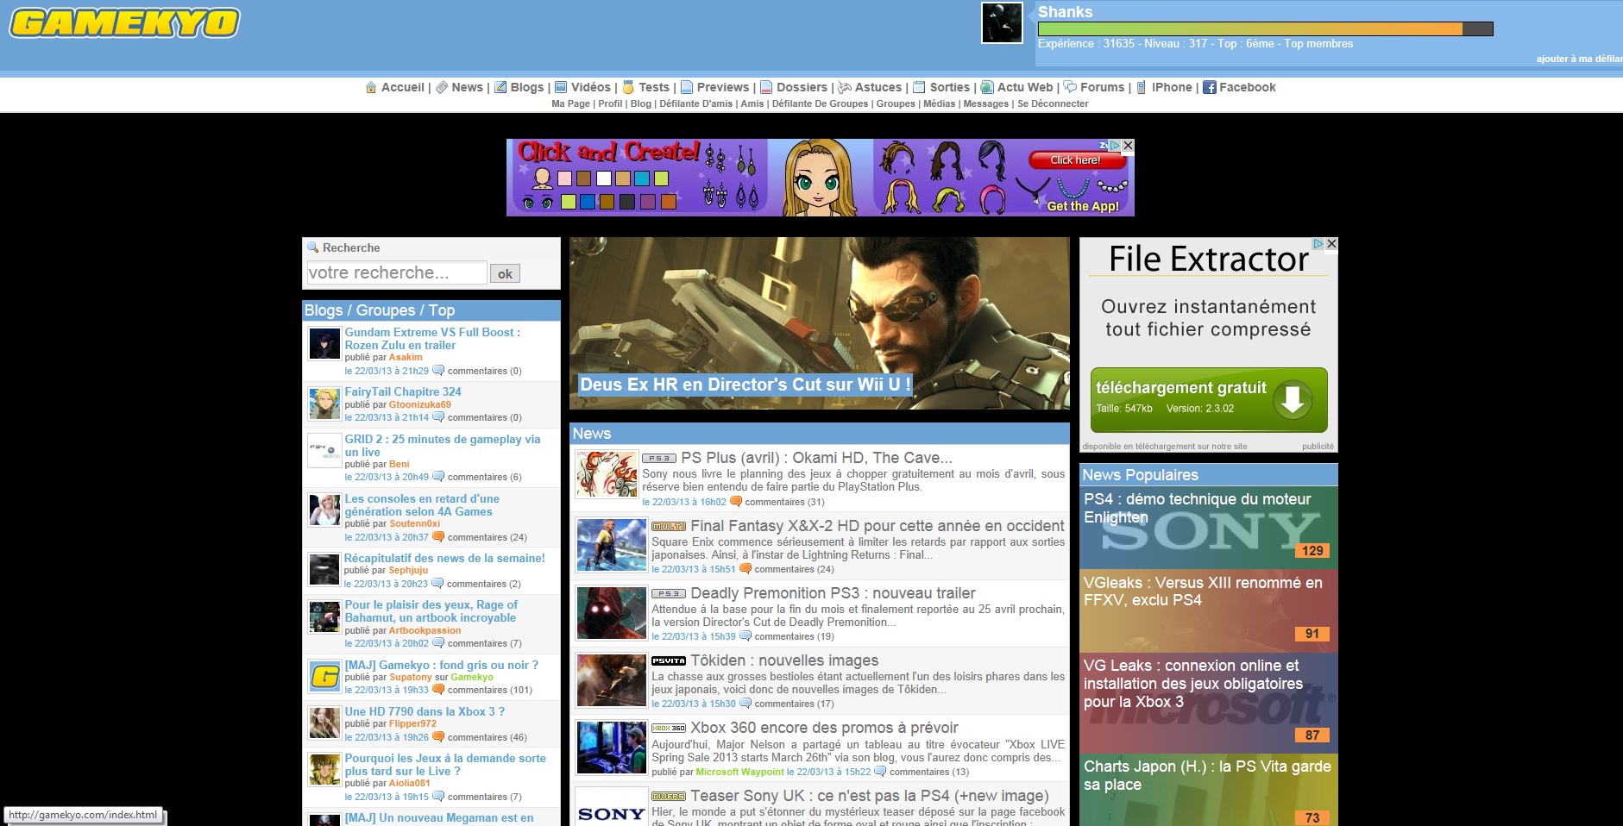Open Final Fantasy X&X-2 HD news headline

[x=878, y=526]
